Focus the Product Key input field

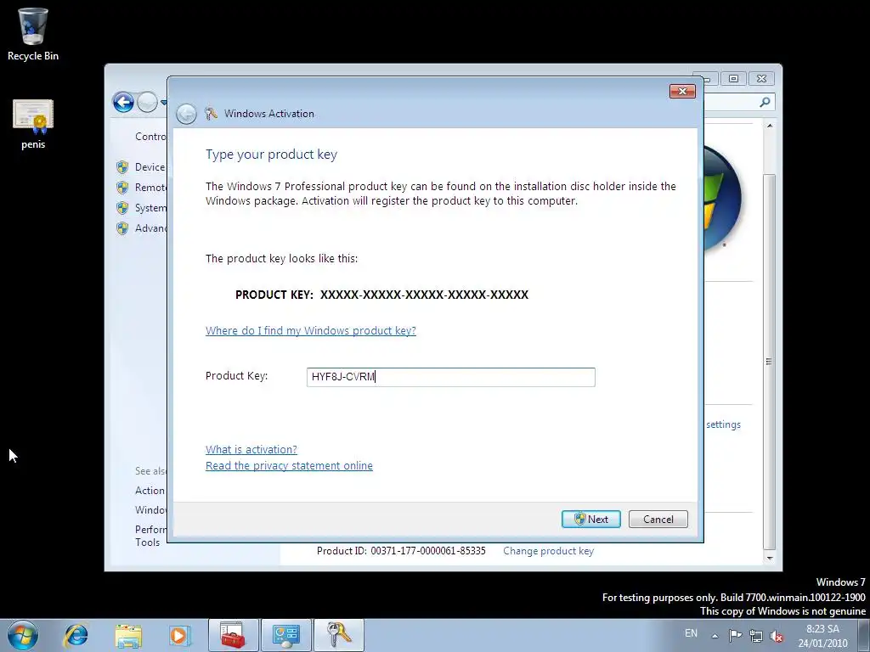point(450,377)
